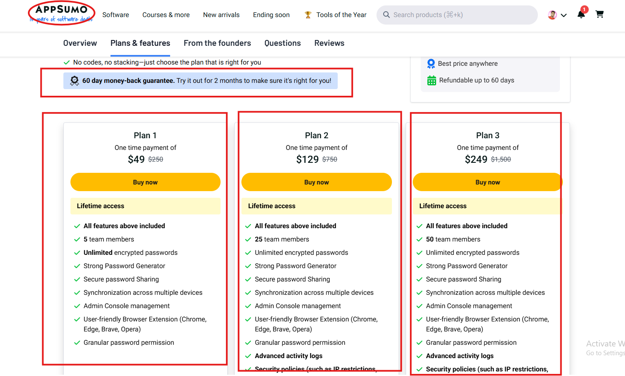The width and height of the screenshot is (625, 376).
Task: Click the calendar icon next to Refundable text
Action: pos(431,80)
